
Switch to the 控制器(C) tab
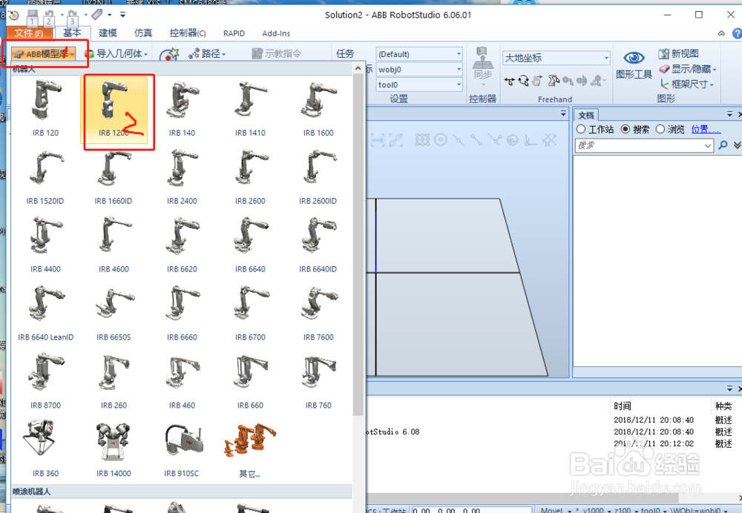[x=188, y=33]
